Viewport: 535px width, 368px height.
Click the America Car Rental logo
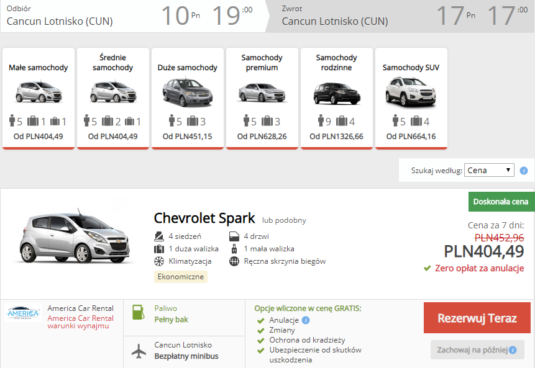pyautogui.click(x=23, y=313)
